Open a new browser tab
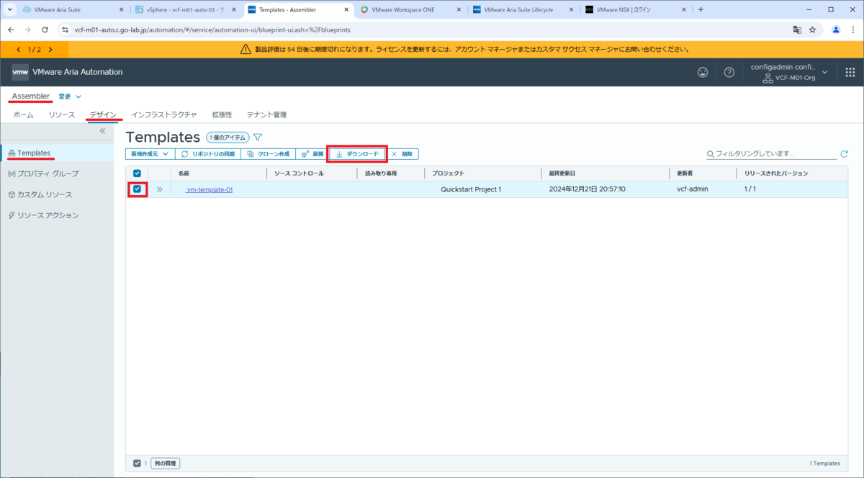Viewport: 864px width, 478px height. click(x=701, y=9)
